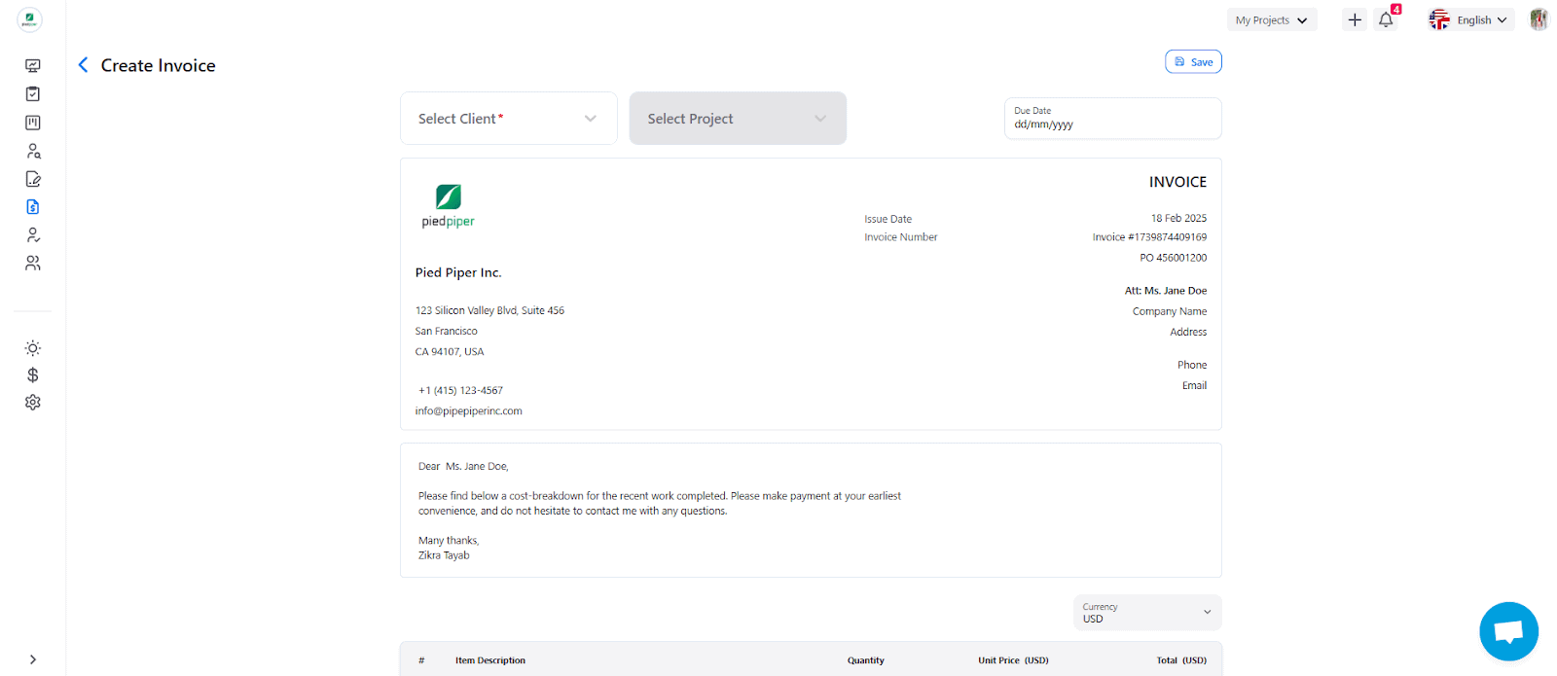Open the kanban board icon in sidebar
The height and width of the screenshot is (676, 1557).
point(33,123)
